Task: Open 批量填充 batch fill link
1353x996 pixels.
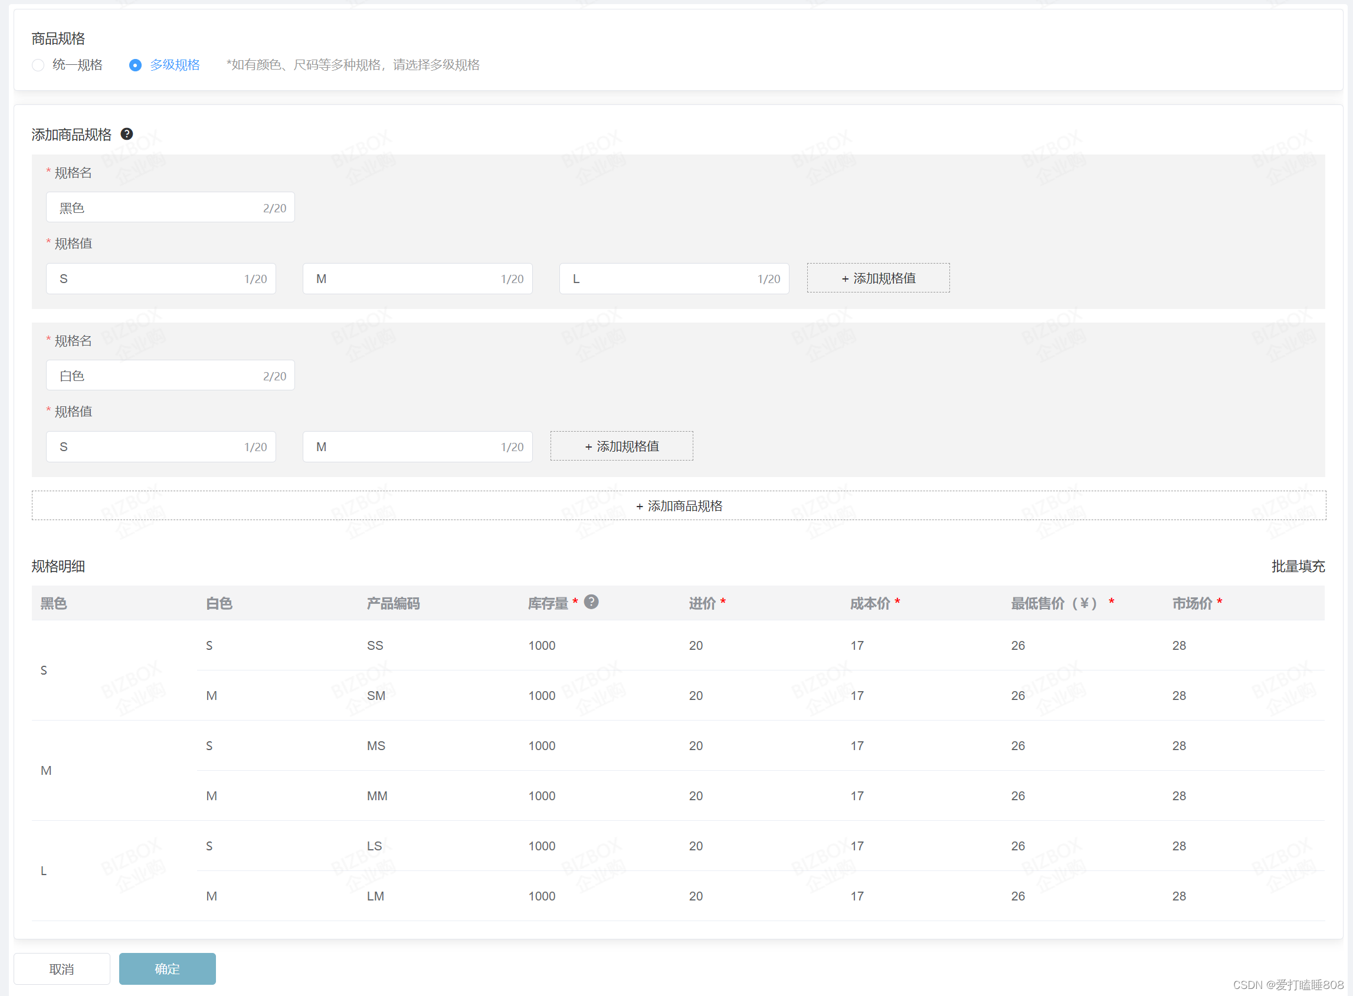Action: (1298, 566)
